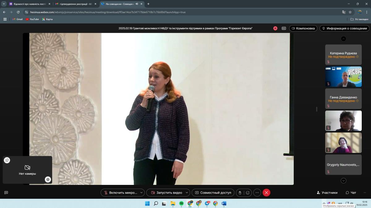
Task: Click the raise hand icon
Action: tap(240, 193)
